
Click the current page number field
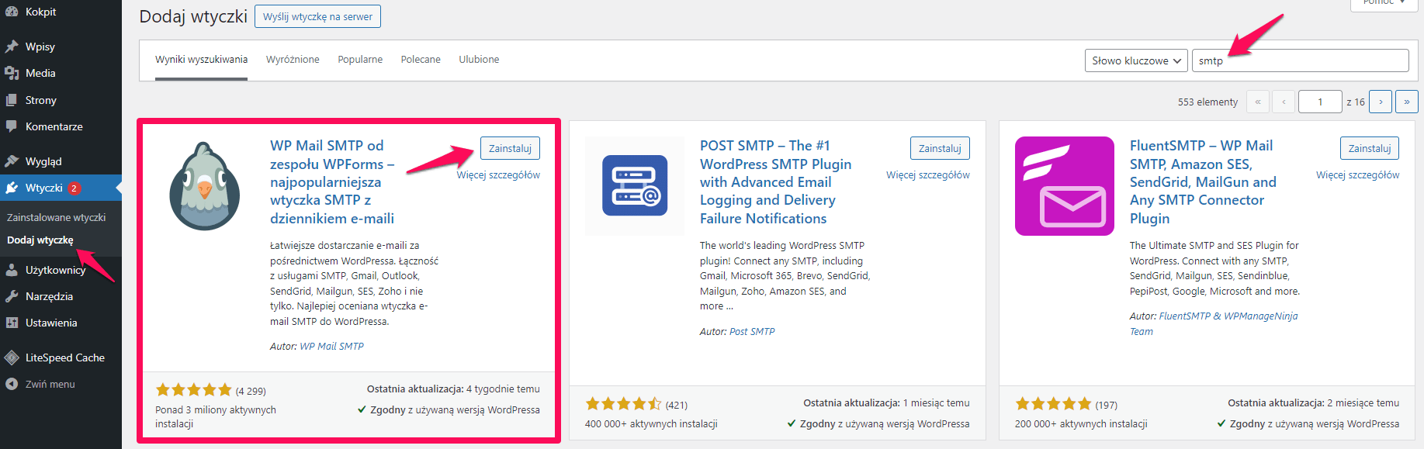(x=1320, y=102)
